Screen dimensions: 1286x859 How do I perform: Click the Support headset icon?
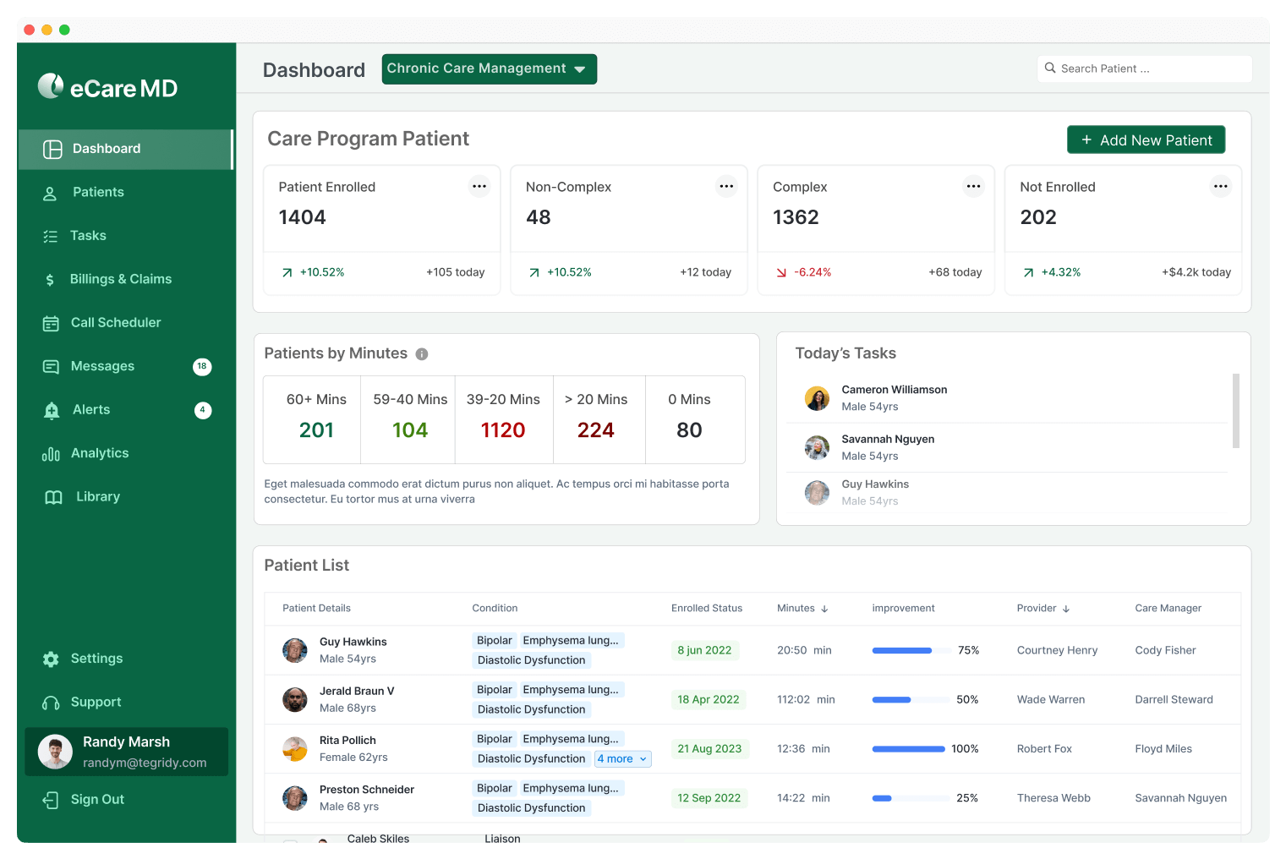pyautogui.click(x=51, y=703)
